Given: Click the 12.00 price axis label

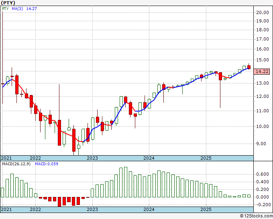Looking at the screenshot, I should tap(263, 96).
